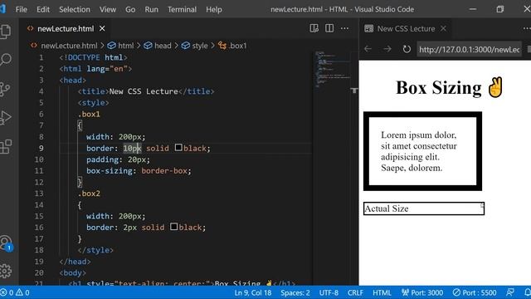Click the black color swatch on line 16
The image size is (531, 299).
point(173,227)
